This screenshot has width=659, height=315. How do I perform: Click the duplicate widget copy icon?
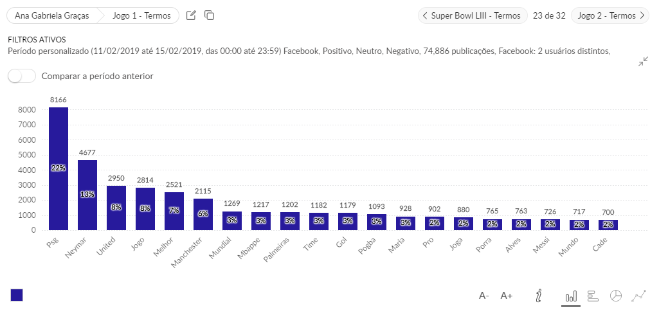[209, 15]
